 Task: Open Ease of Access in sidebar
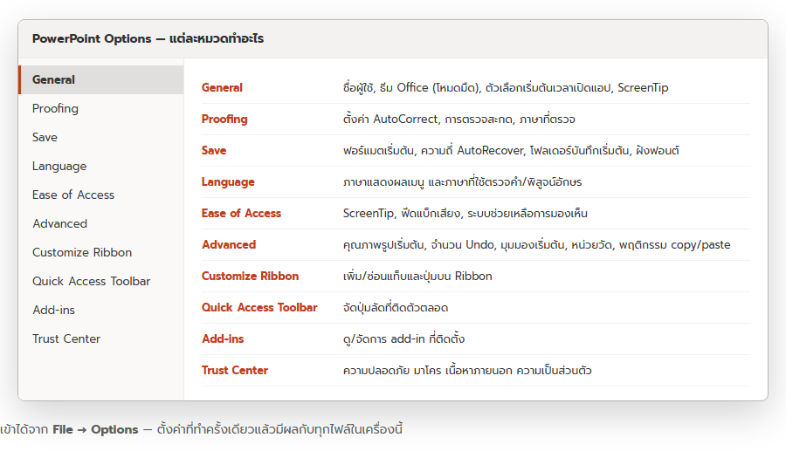(101, 195)
